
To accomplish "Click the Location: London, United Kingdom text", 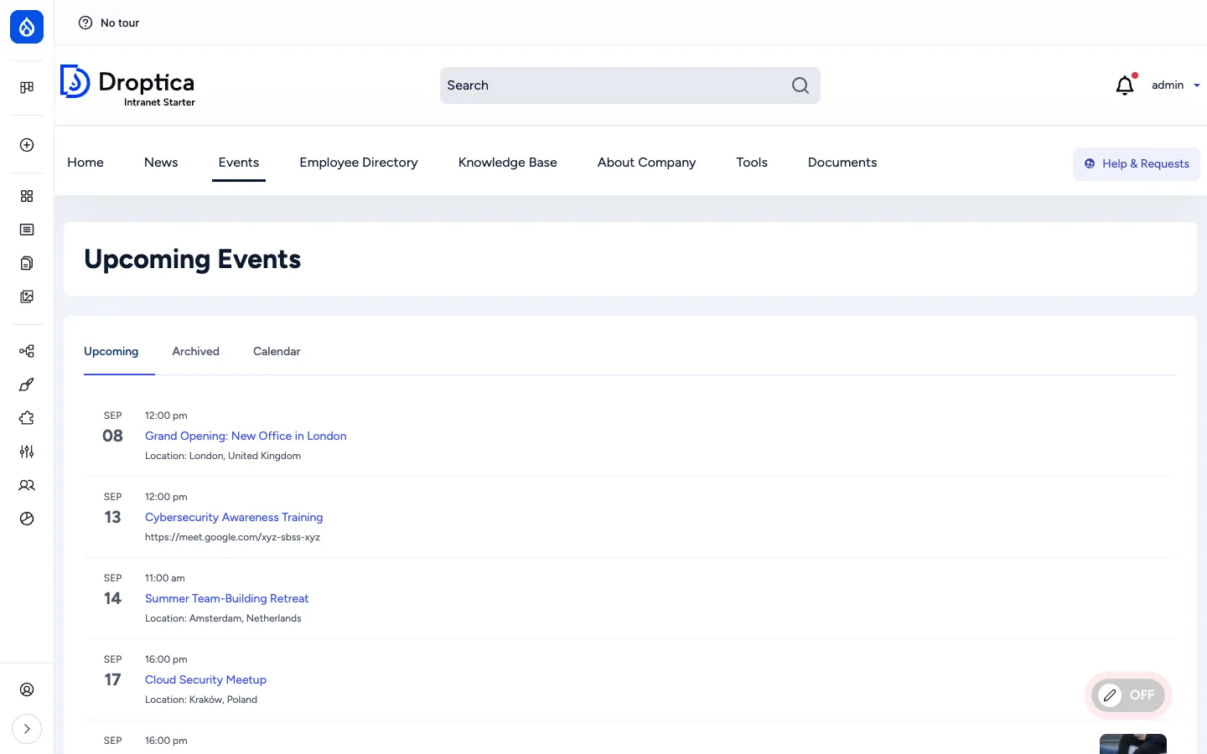I will click(x=223, y=456).
